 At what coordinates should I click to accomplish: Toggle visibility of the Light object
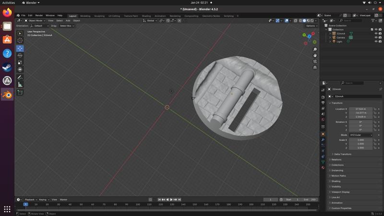[376, 41]
